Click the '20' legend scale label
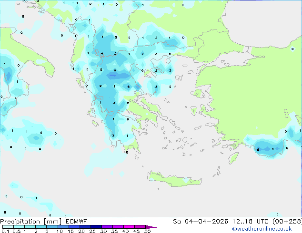The image size is (302, 233). pyautogui.click(x=81, y=231)
